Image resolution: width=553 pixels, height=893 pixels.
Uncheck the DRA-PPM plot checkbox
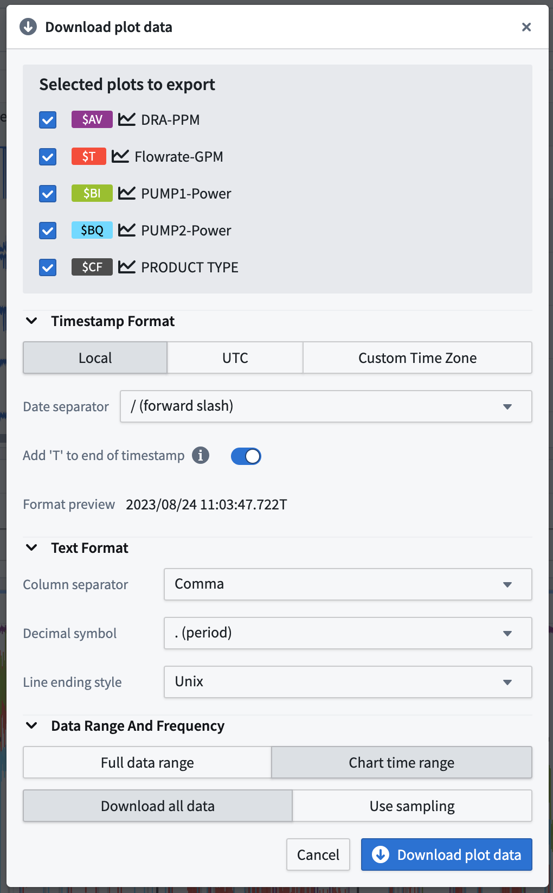48,120
